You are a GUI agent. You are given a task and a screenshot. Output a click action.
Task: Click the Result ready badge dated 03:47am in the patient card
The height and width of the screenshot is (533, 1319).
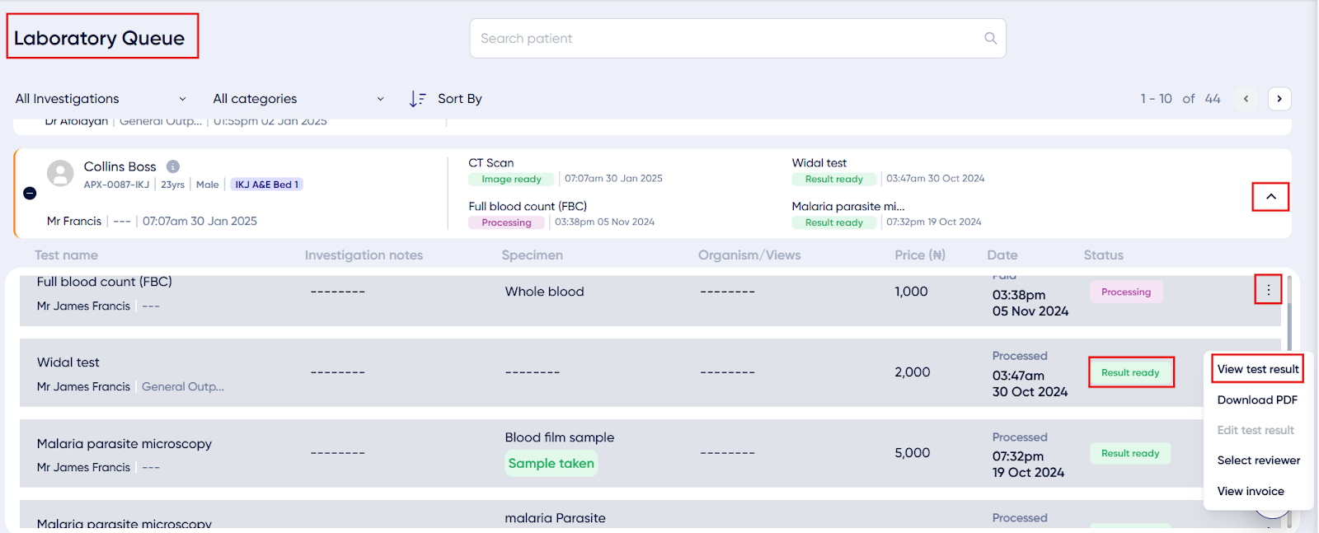click(x=833, y=179)
